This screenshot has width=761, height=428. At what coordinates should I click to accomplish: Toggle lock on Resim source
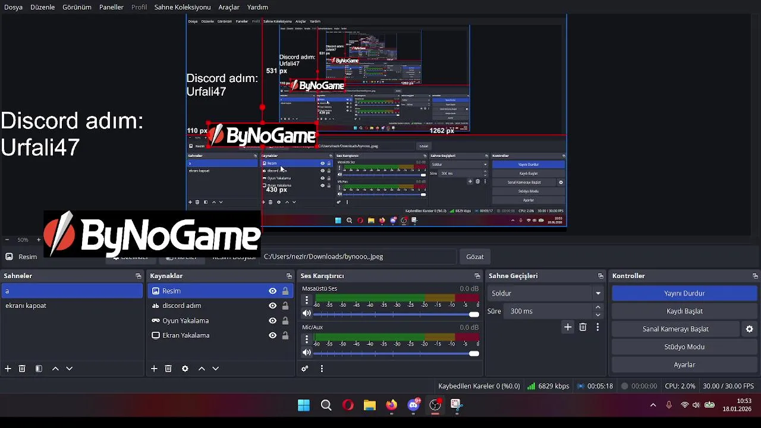285,291
